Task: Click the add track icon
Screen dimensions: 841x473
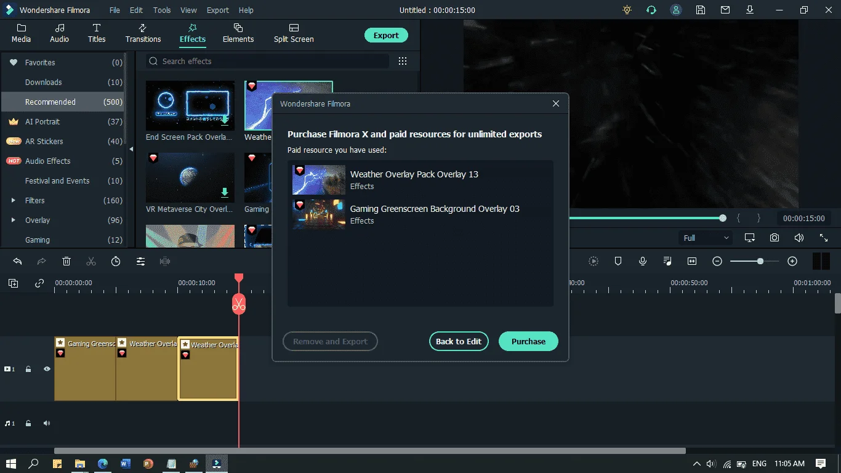Action: click(13, 283)
